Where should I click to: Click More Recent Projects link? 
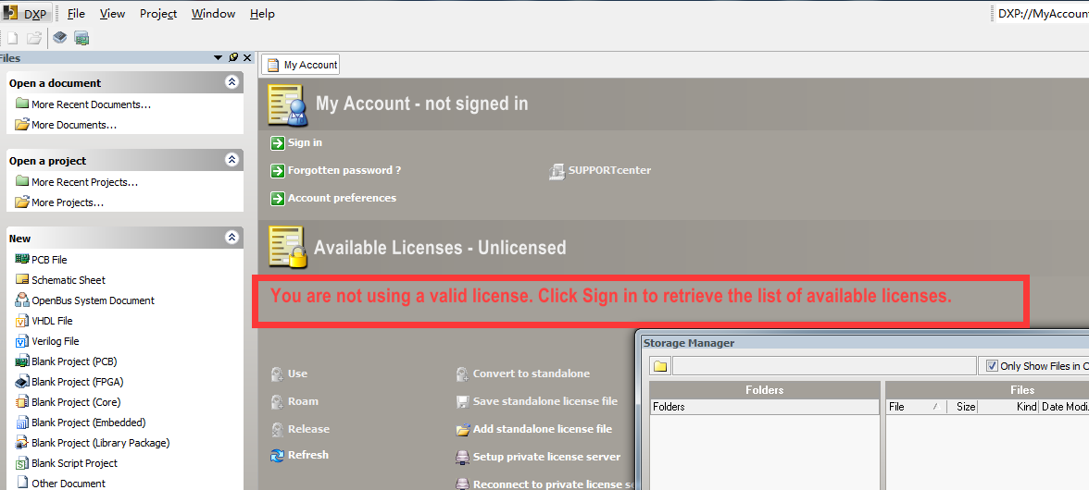85,182
